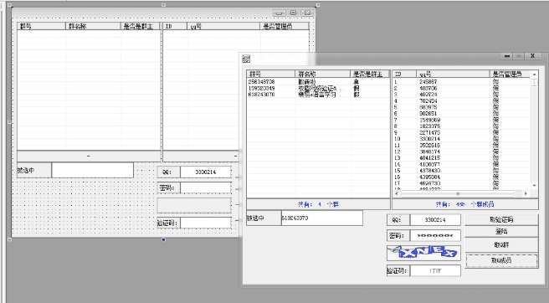The height and width of the screenshot is (303, 549).
Task: Focus the QQ field in background designer window
Action: (x=206, y=172)
